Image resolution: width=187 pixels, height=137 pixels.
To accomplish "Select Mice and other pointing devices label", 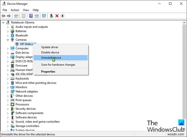I will [x=36, y=83].
